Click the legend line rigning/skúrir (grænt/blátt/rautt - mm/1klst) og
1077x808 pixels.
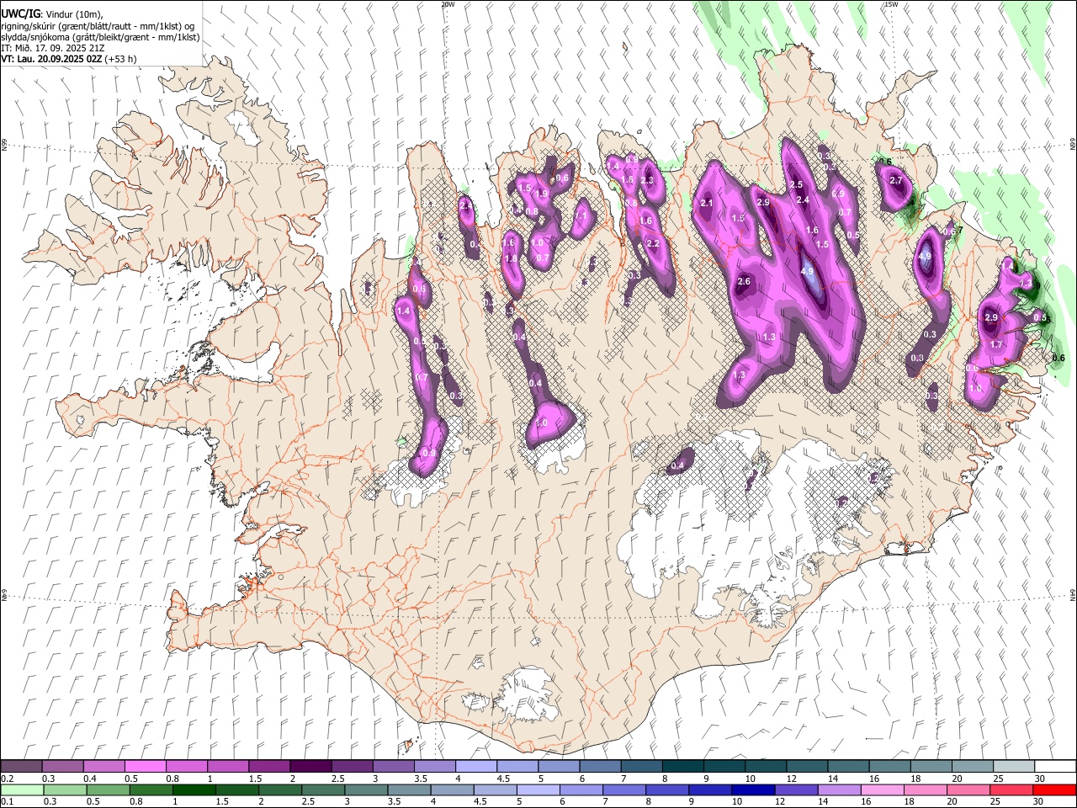98,26
